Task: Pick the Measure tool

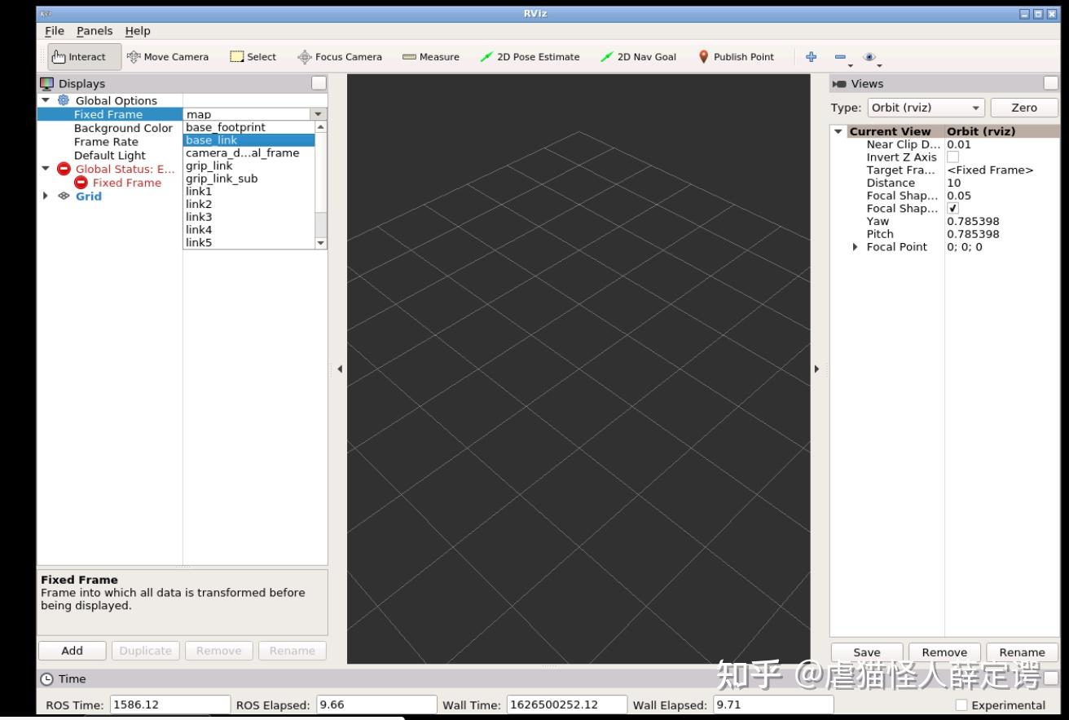Action: [x=431, y=57]
